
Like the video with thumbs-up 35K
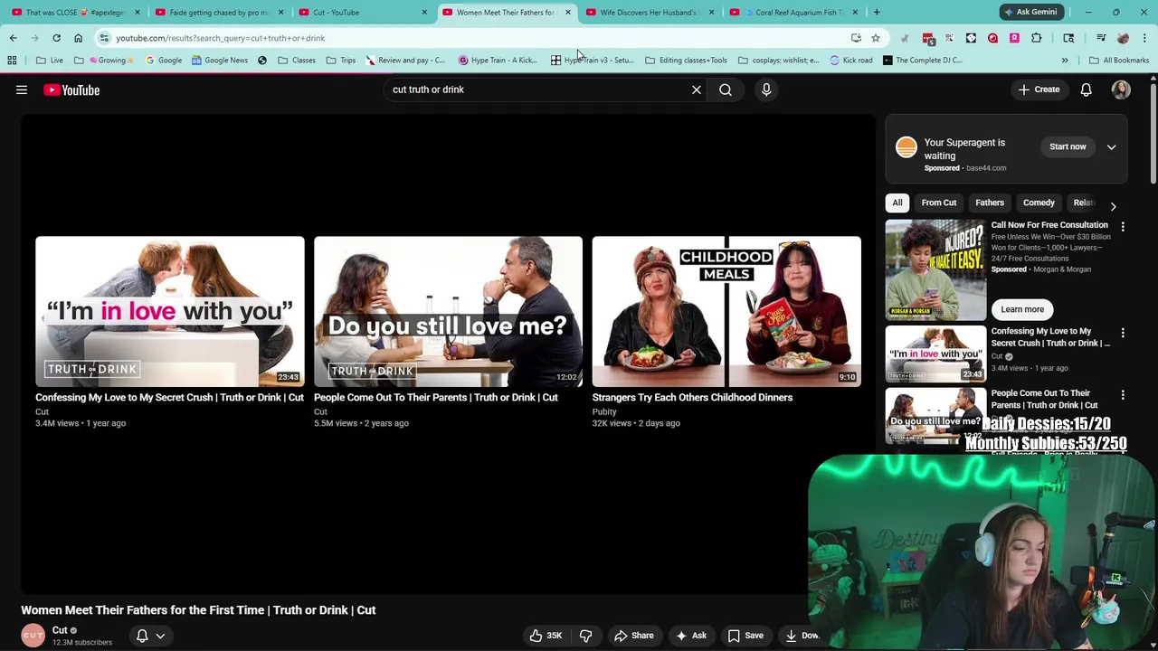(546, 636)
